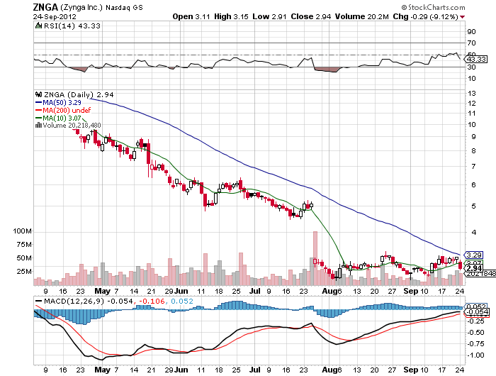Click the MA(10) 3.07 legend text
This screenshot has height=376, width=496.
click(x=62, y=118)
